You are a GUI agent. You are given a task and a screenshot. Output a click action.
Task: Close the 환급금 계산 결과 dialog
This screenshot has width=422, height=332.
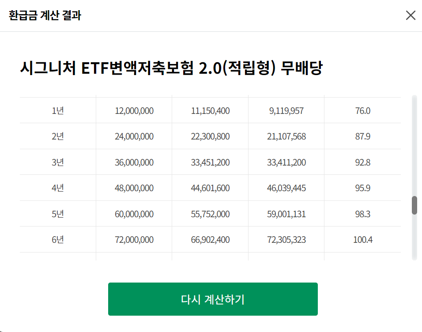411,15
